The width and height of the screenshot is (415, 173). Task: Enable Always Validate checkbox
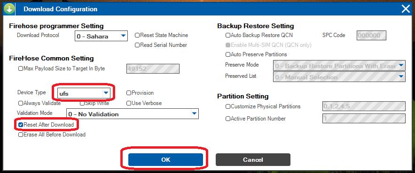pos(21,103)
